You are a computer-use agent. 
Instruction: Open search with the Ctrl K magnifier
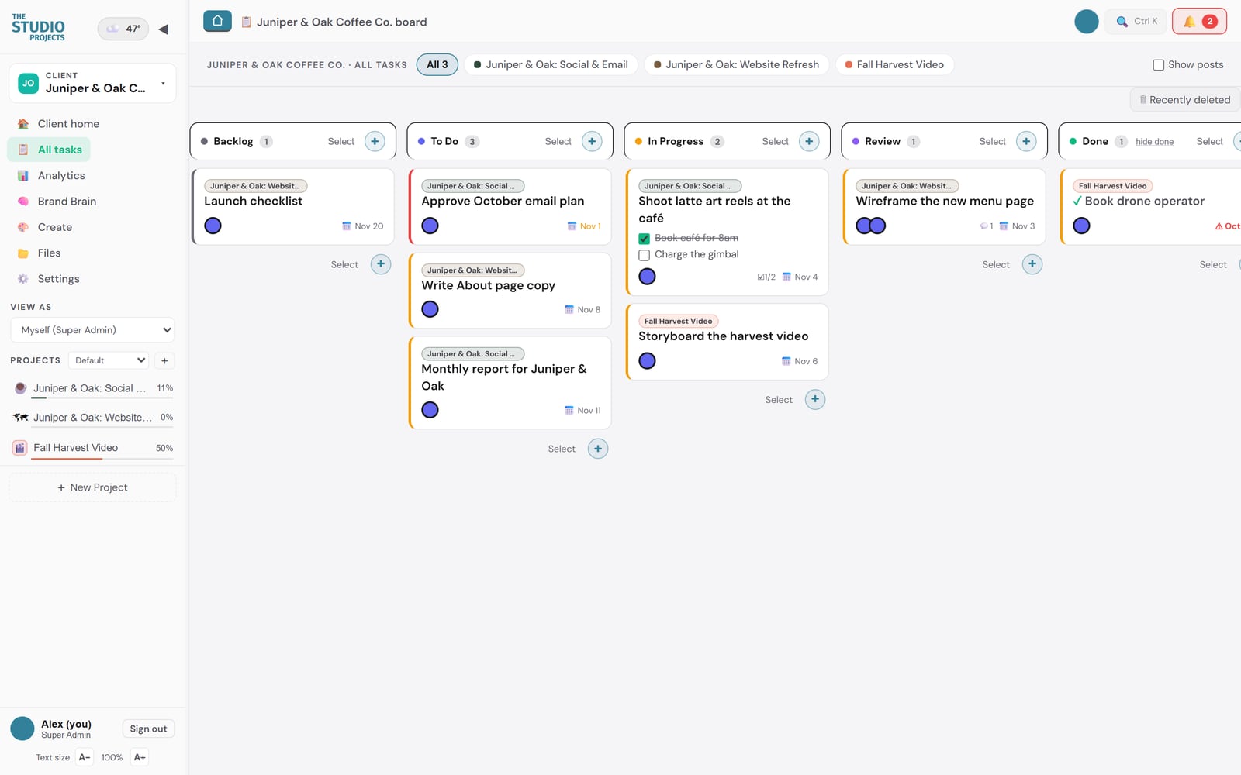pyautogui.click(x=1136, y=21)
